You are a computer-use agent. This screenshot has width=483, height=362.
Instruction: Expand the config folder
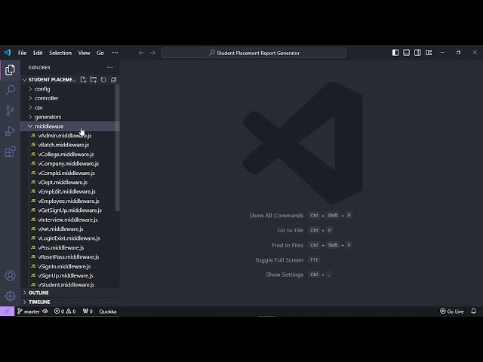tap(70, 89)
